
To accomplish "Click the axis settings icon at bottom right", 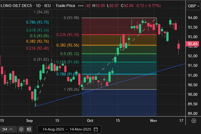I will tap(194, 121).
